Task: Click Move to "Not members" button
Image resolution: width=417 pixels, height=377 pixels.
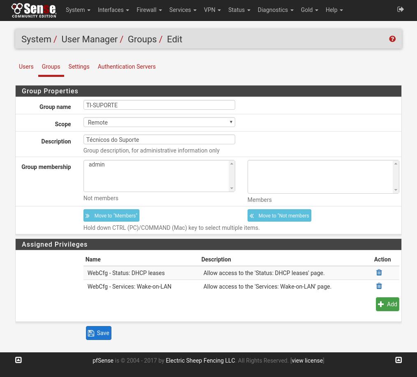Action: [x=279, y=215]
